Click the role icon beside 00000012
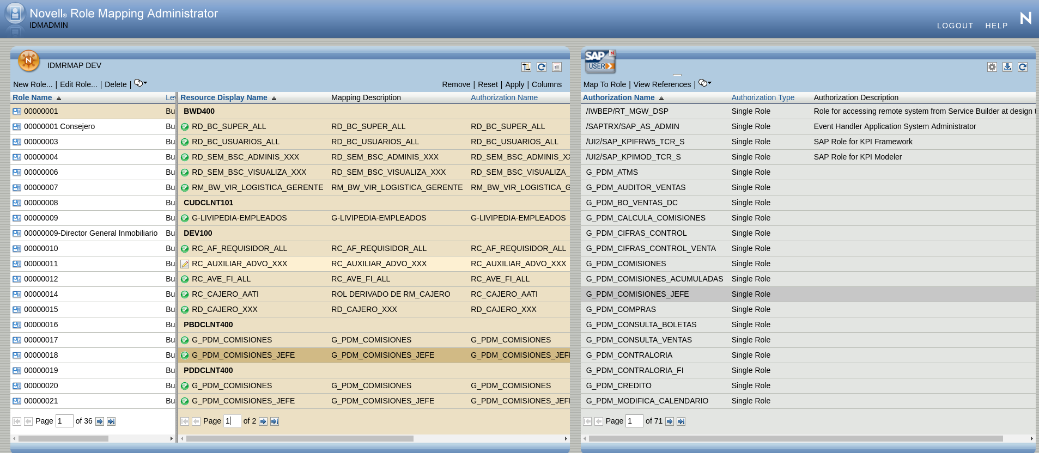This screenshot has height=453, width=1039. [x=17, y=279]
